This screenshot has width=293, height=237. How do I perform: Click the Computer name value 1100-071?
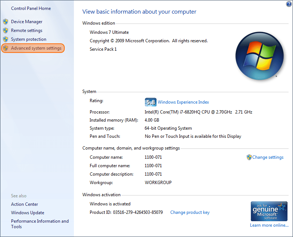(153, 157)
